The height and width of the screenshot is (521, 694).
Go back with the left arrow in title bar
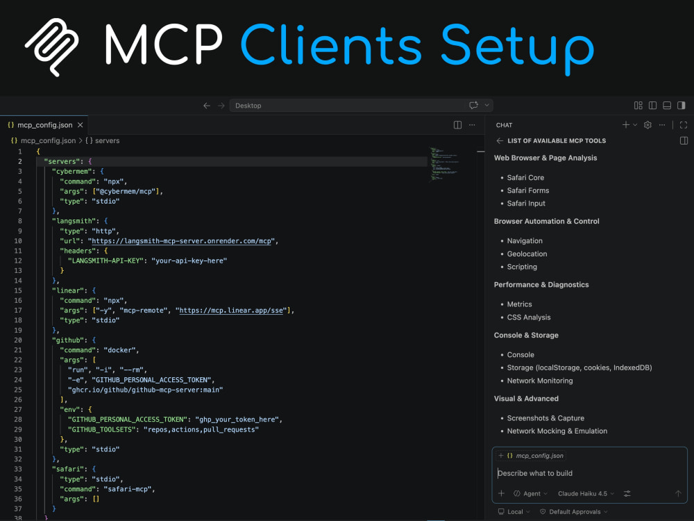207,106
